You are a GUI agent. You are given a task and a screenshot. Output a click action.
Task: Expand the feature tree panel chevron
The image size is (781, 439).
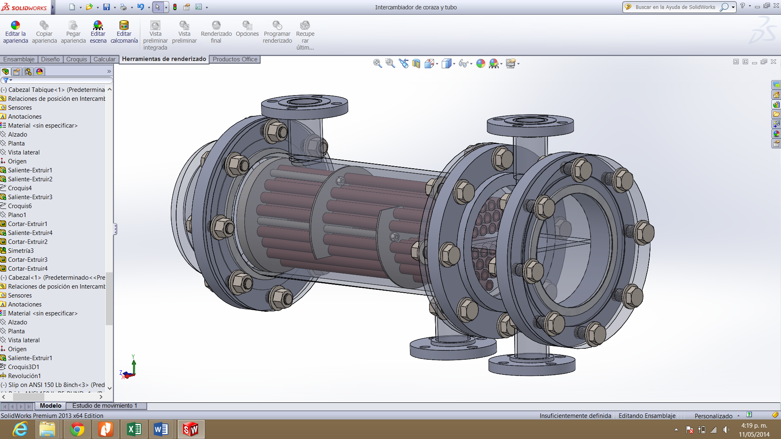coord(109,72)
